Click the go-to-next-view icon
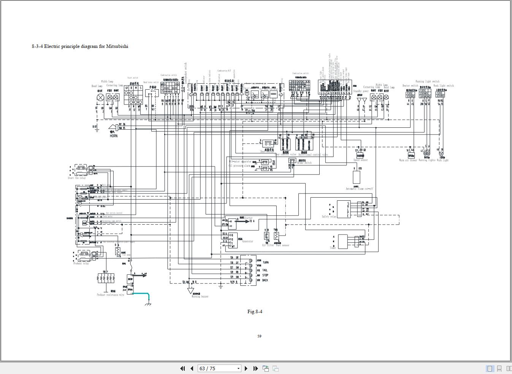Screen dimensions: 512x374 [x=276, y=368]
